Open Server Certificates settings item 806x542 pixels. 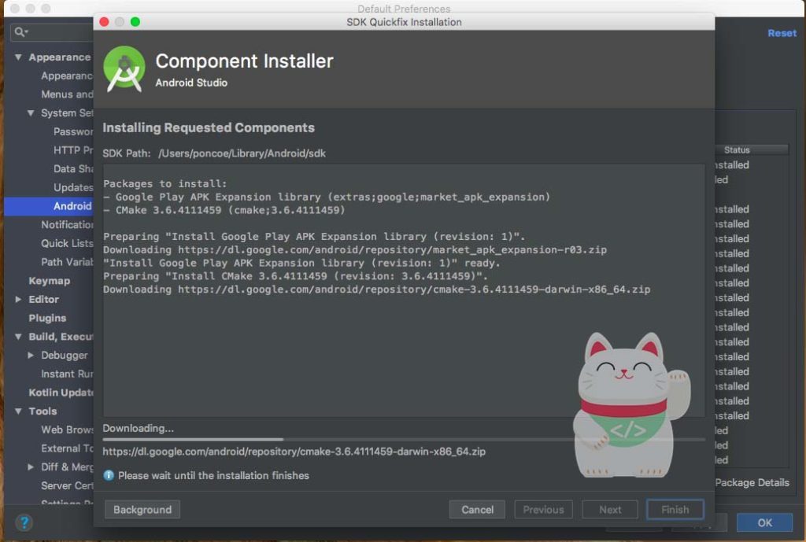click(x=68, y=485)
